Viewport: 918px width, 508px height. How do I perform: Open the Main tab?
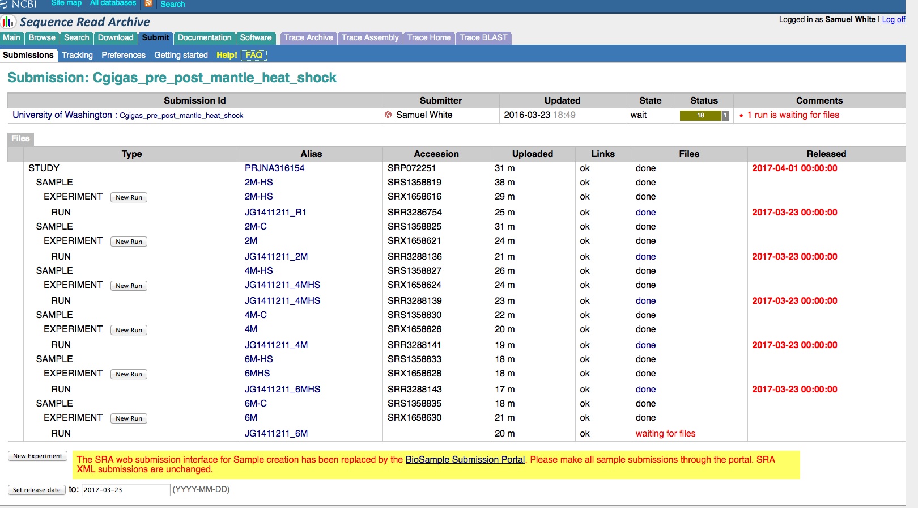(12, 38)
